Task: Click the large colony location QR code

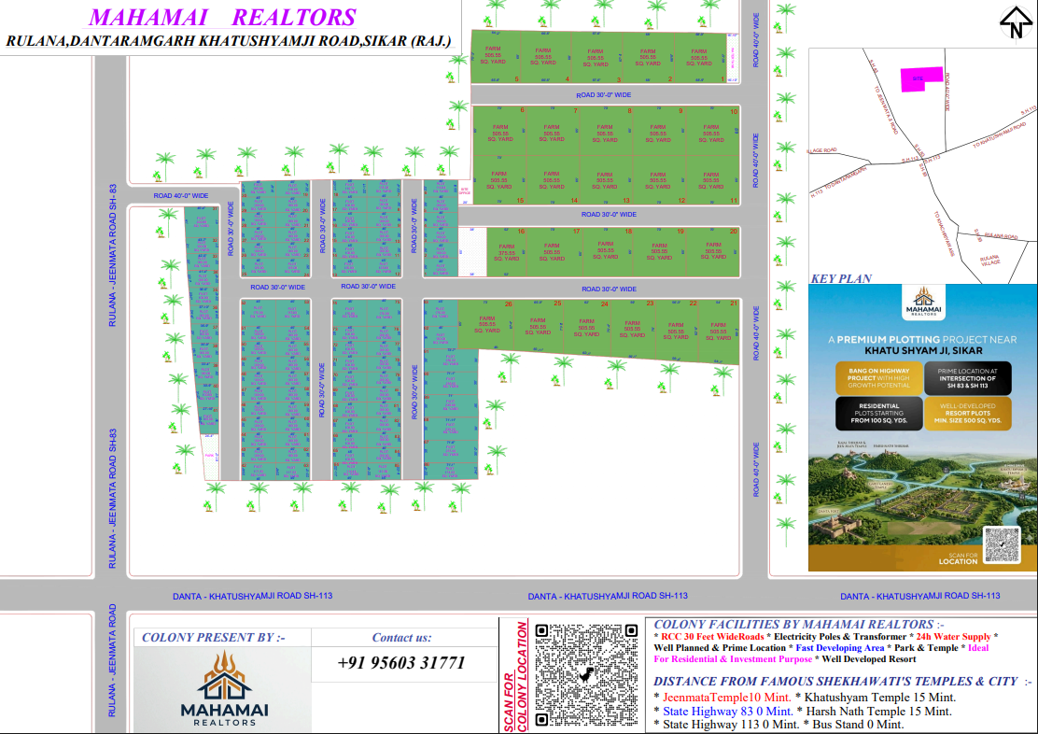Action: [x=586, y=675]
